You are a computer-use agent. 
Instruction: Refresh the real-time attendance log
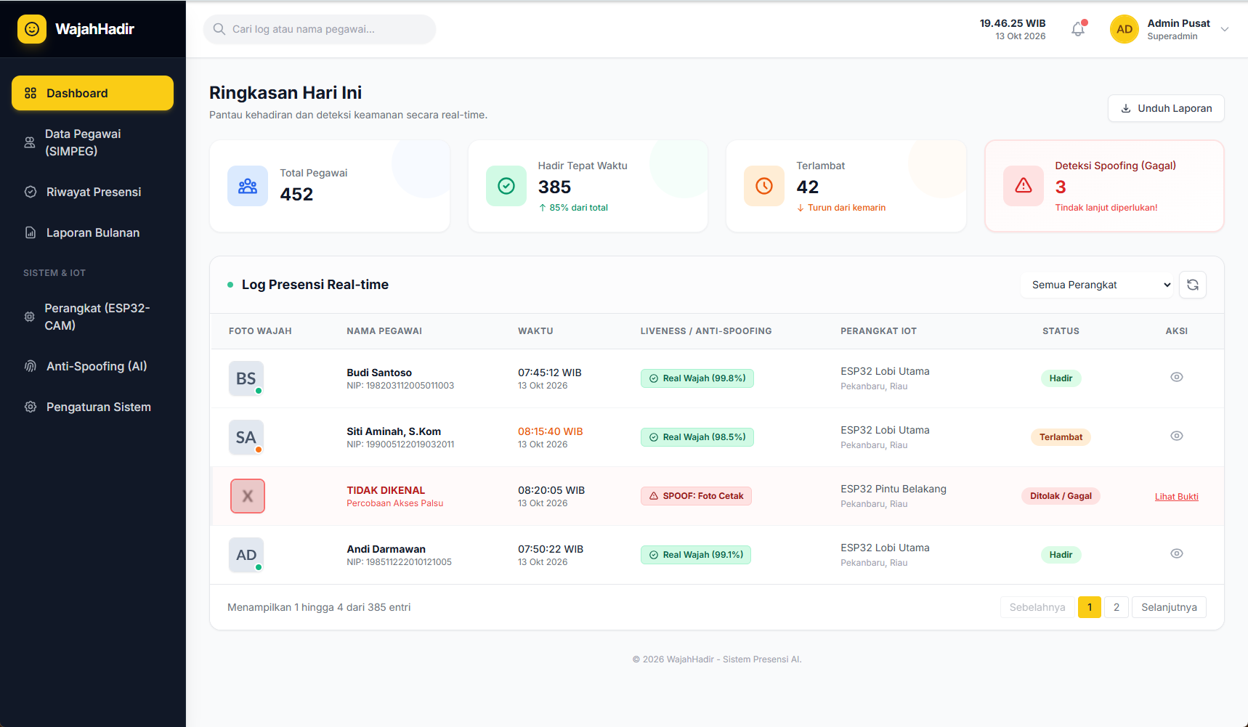coord(1193,285)
